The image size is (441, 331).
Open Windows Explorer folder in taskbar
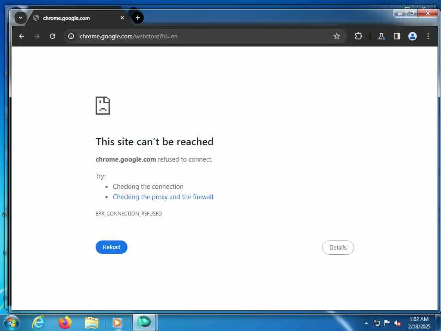tap(92, 323)
